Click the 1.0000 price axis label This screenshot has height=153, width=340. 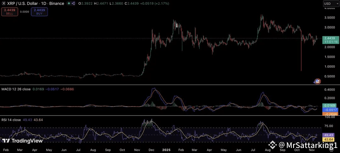click(330, 66)
